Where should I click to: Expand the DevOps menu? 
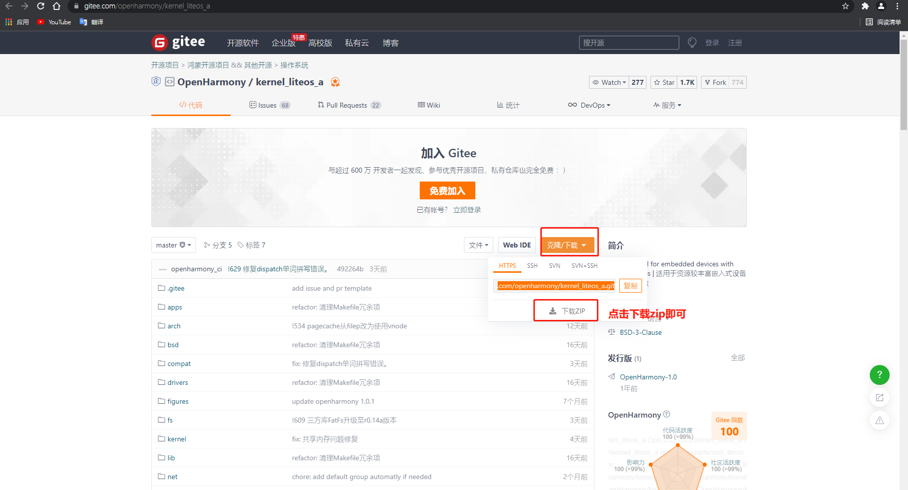[589, 105]
